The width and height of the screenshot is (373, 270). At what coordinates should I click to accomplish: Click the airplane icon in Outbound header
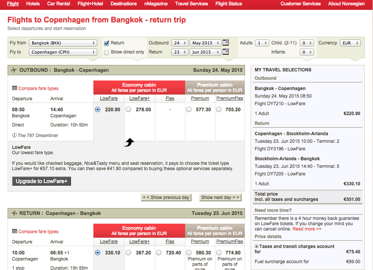coord(14,70)
